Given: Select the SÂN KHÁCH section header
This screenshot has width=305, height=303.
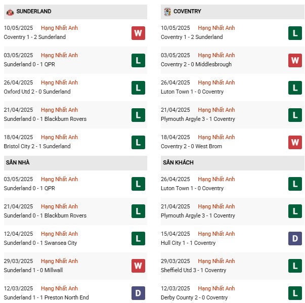Looking at the screenshot, I should tap(233, 163).
